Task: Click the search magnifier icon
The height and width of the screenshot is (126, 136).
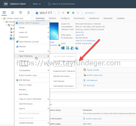Action: click(49, 4)
